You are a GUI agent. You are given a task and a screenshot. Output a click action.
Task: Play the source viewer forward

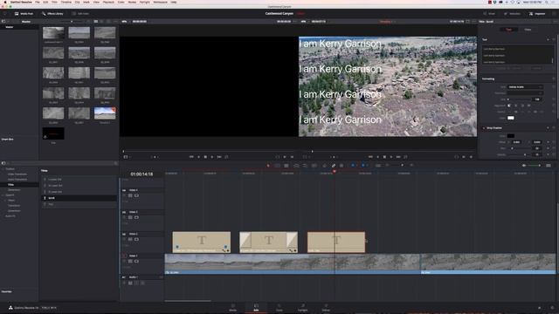(212, 157)
